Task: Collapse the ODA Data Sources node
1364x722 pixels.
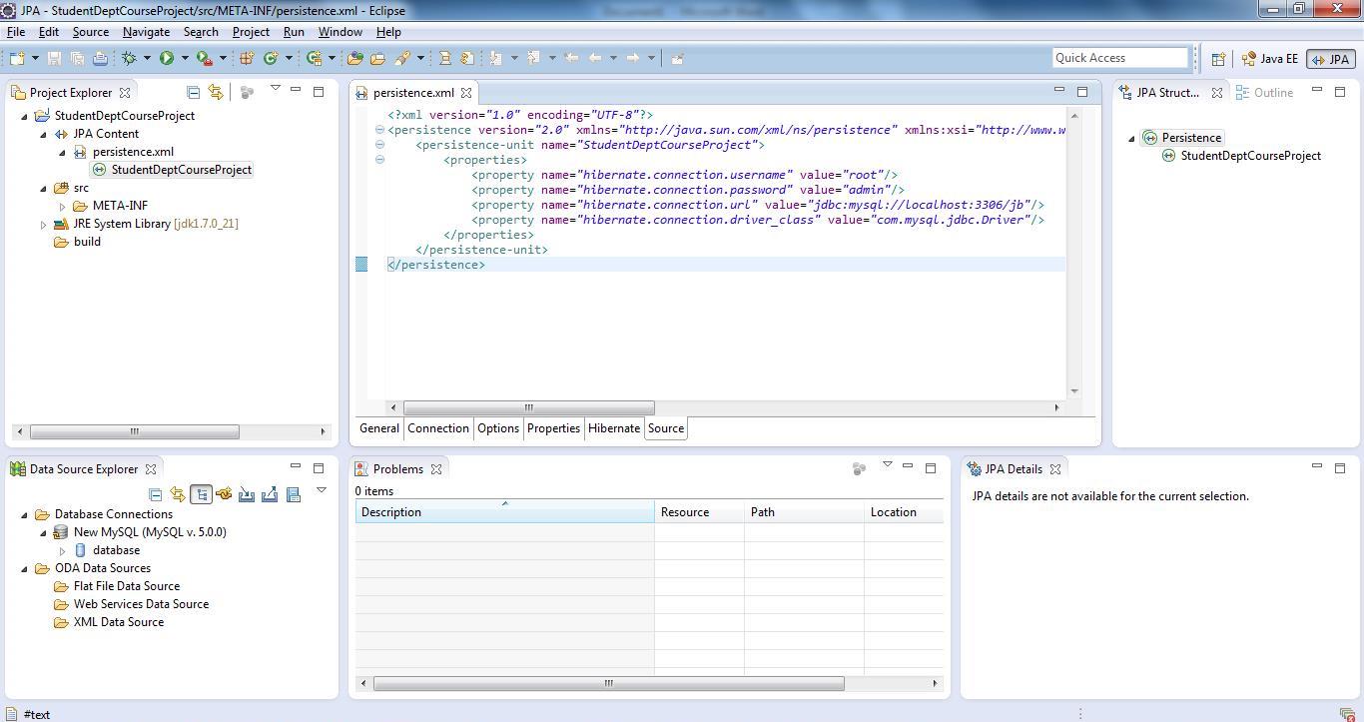Action: click(24, 568)
